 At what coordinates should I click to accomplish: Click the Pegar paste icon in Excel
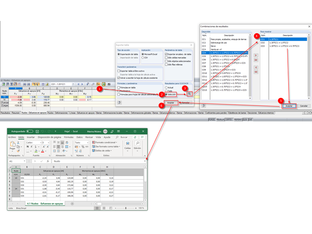coord(13,144)
